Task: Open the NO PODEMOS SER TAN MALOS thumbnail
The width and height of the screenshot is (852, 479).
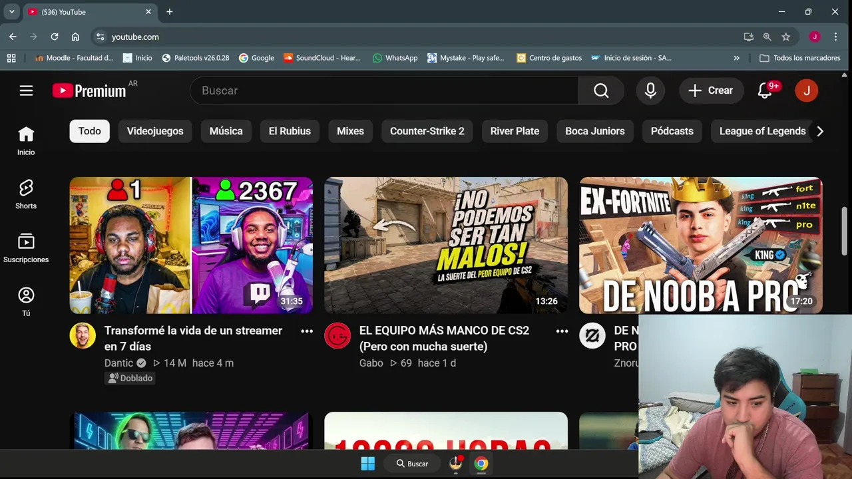Action: (446, 245)
